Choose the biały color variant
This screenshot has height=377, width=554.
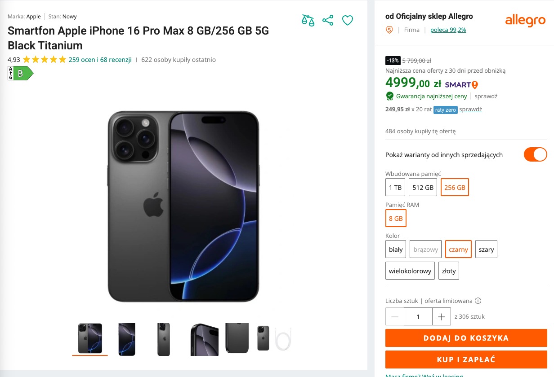point(396,249)
